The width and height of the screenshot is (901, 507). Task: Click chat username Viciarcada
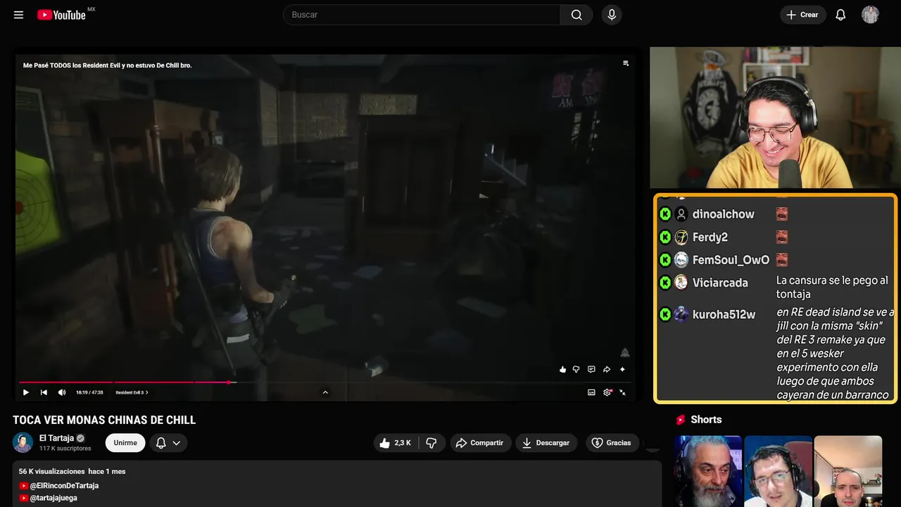[x=720, y=282]
